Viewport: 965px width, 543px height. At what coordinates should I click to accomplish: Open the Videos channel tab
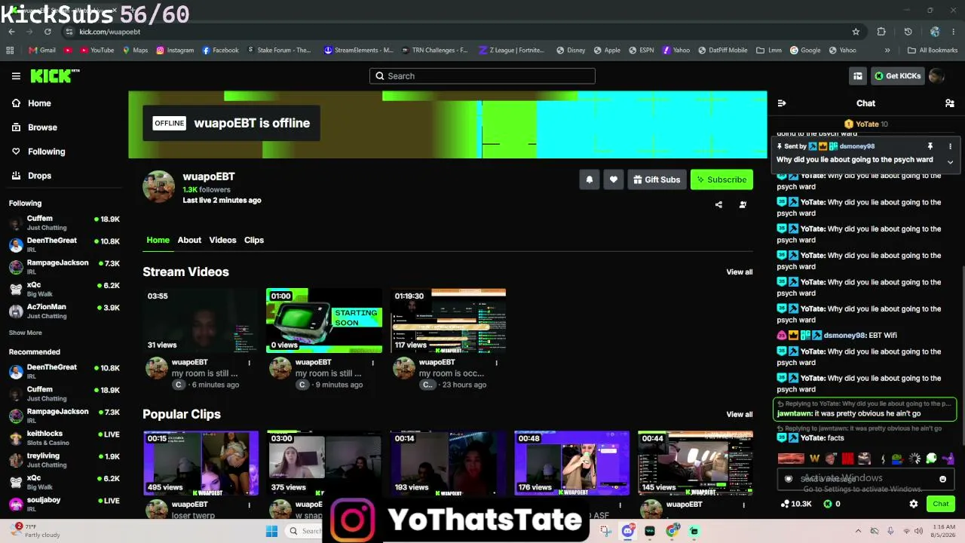coord(222,240)
